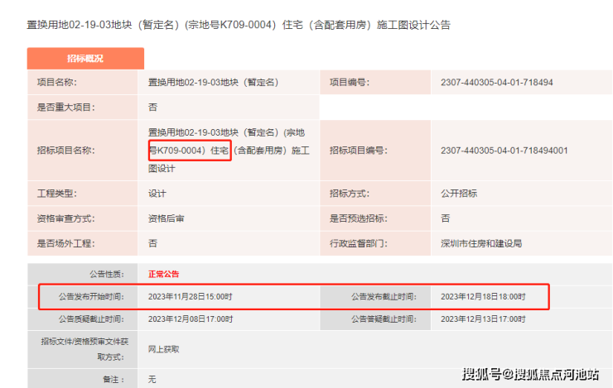Viewport: 613px width, 388px height.
Task: Click the 是否重大项目 label
Action: [66, 108]
